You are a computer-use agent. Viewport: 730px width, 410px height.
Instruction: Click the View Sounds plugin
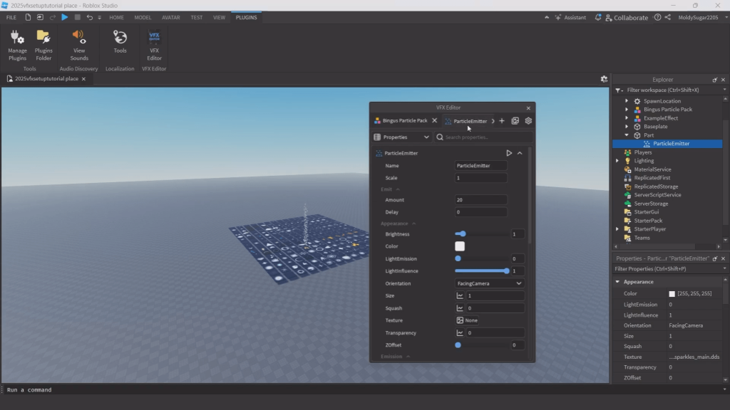pyautogui.click(x=78, y=45)
